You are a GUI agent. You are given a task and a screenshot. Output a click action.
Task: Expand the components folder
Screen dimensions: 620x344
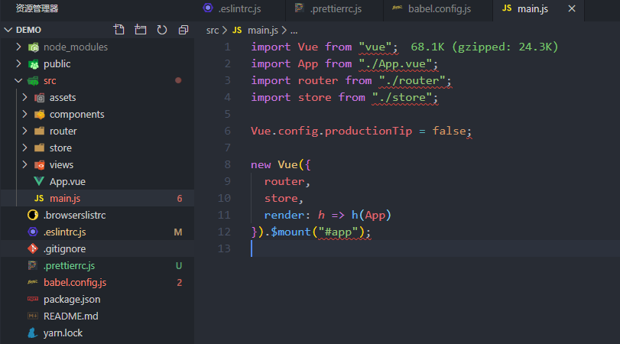(x=76, y=114)
